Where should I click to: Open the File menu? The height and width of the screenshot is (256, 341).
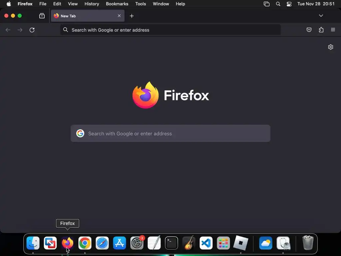pyautogui.click(x=43, y=4)
